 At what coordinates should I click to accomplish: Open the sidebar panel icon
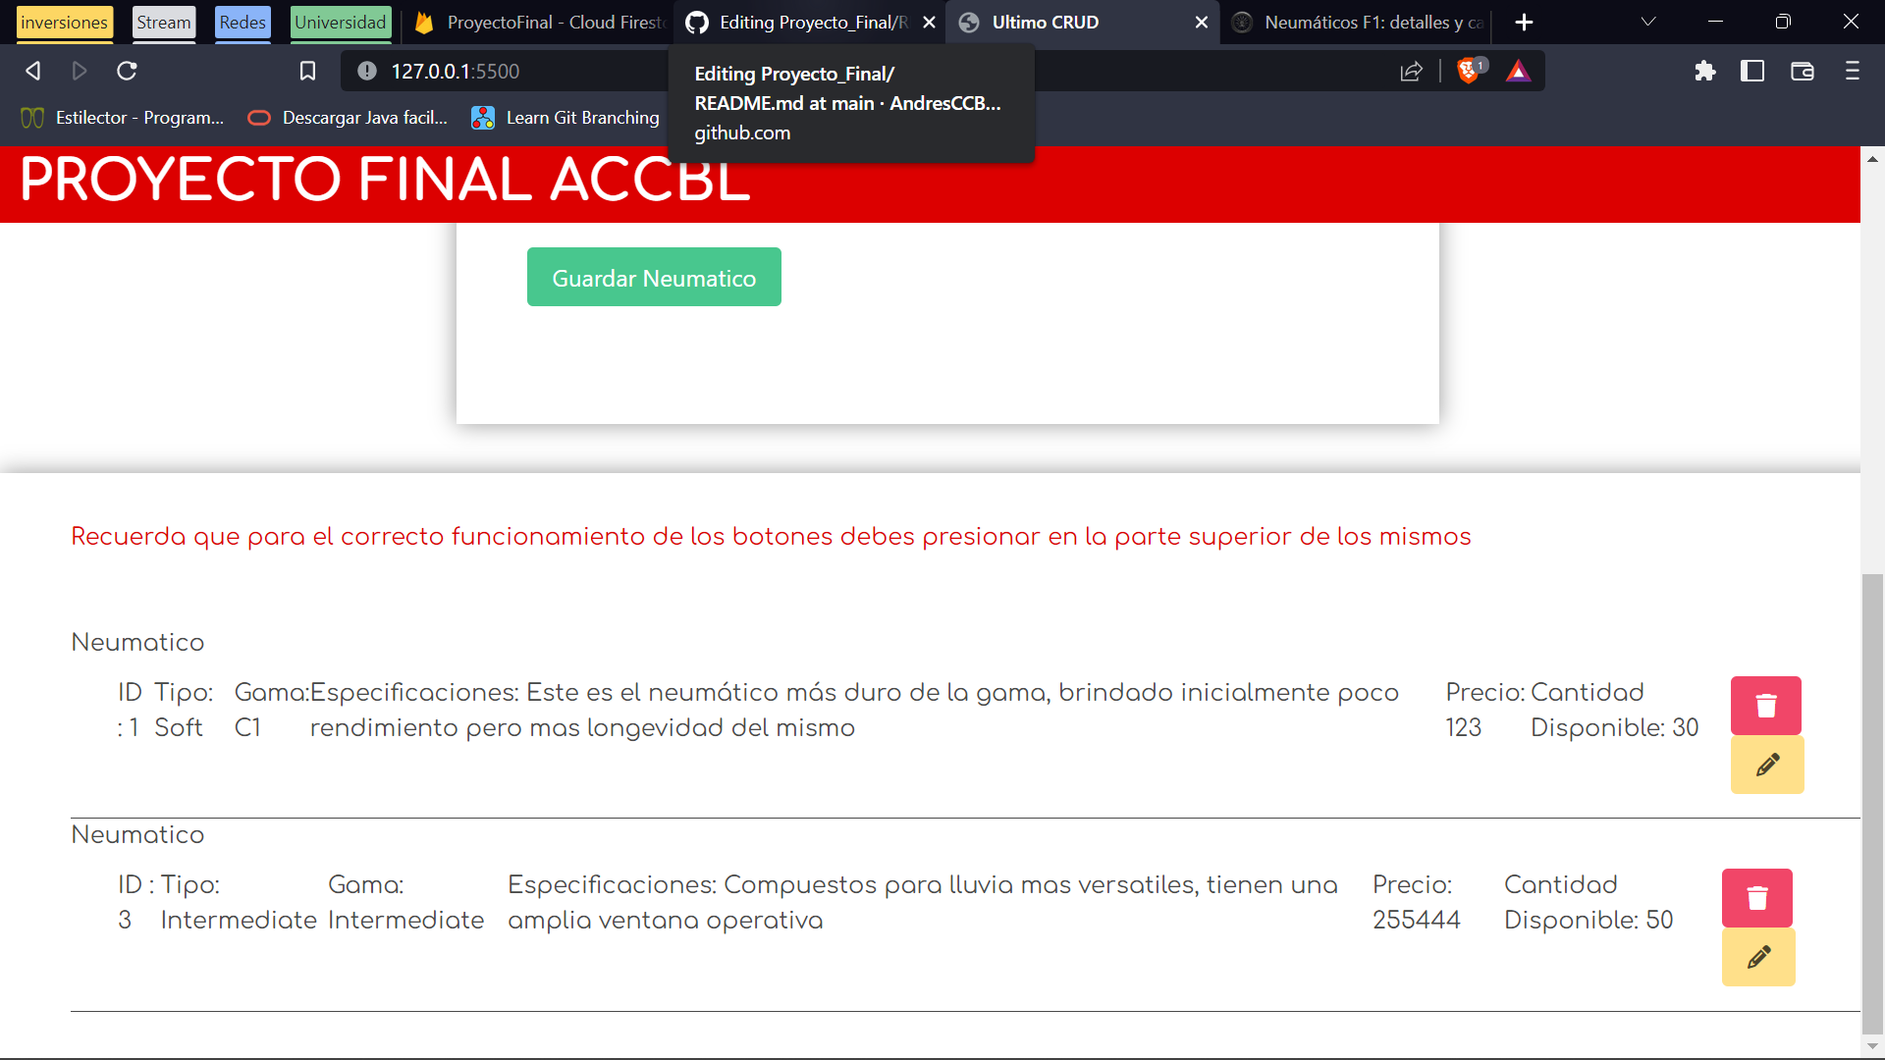click(1752, 71)
